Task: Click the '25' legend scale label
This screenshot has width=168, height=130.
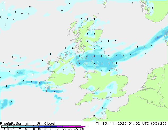Action: [51, 129]
